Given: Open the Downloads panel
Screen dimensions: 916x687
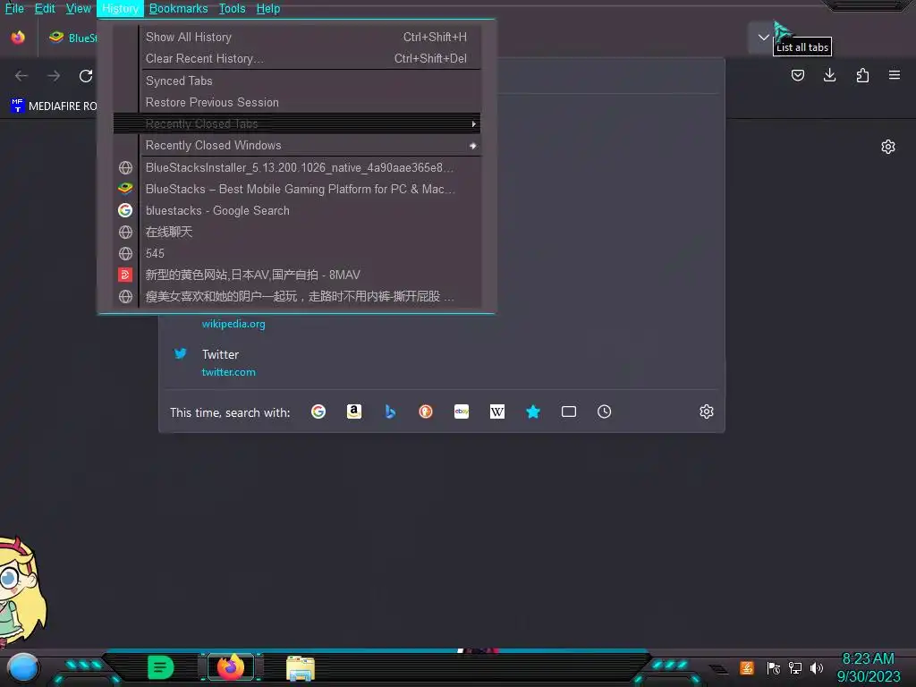Looking at the screenshot, I should [x=829, y=75].
